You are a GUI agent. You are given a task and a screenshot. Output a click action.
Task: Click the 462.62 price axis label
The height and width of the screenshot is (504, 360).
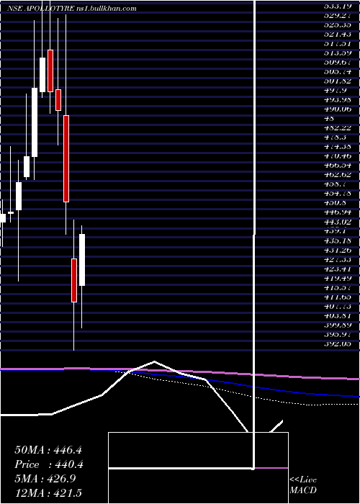(x=338, y=175)
